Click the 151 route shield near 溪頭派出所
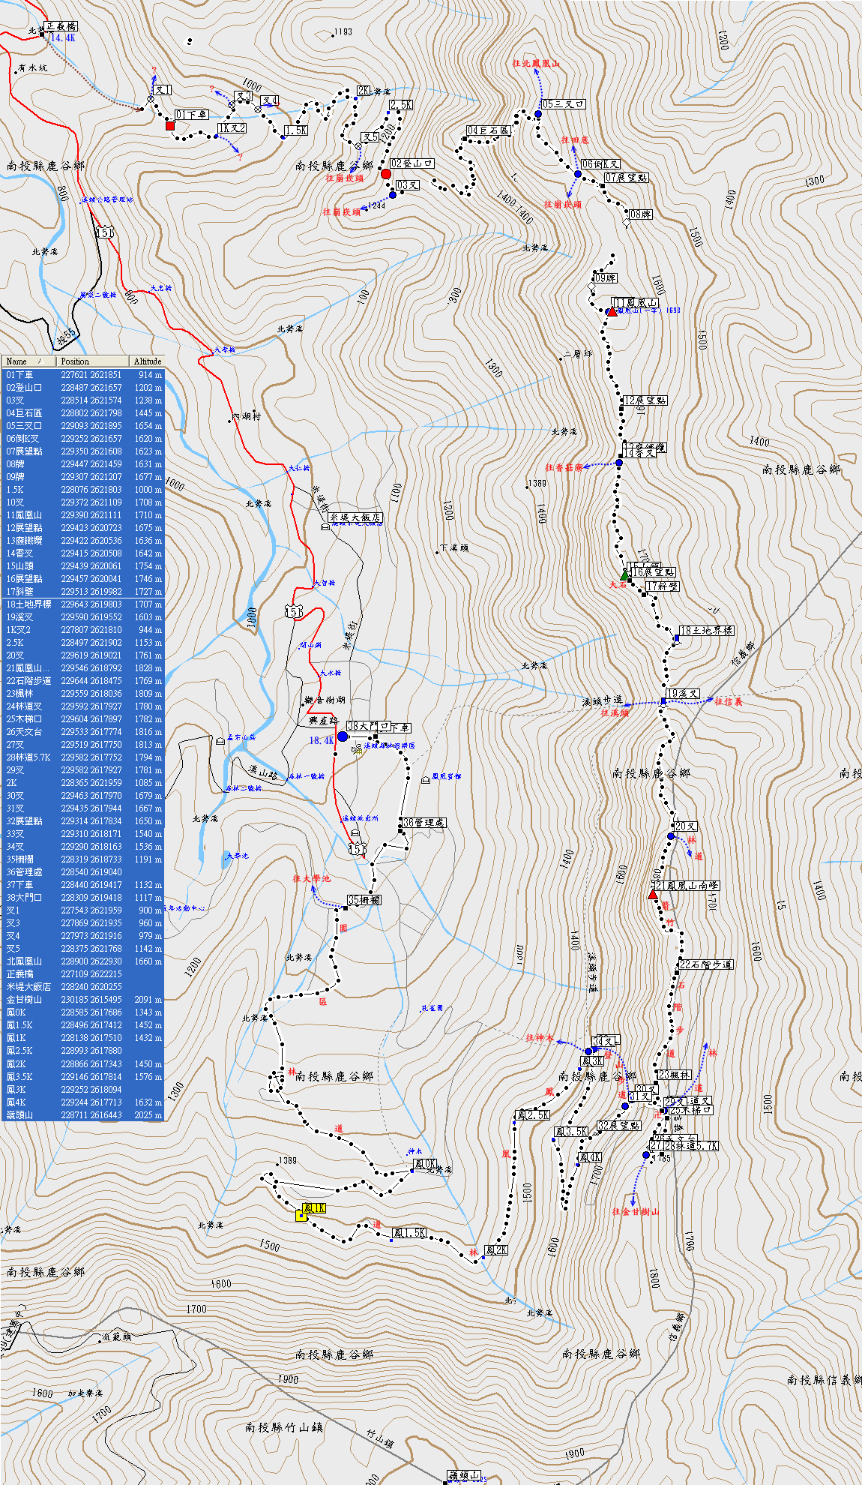Image resolution: width=862 pixels, height=1485 pixels. [x=358, y=849]
